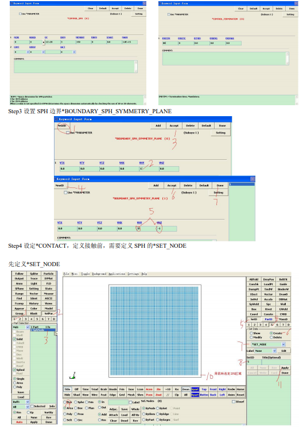This screenshot has height=434, width=299.
Task: Choose the Area selection radio button
Action: point(65,408)
